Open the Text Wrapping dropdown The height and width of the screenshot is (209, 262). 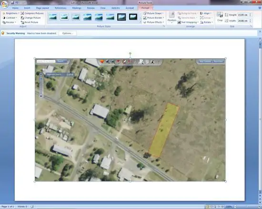[x=188, y=22]
